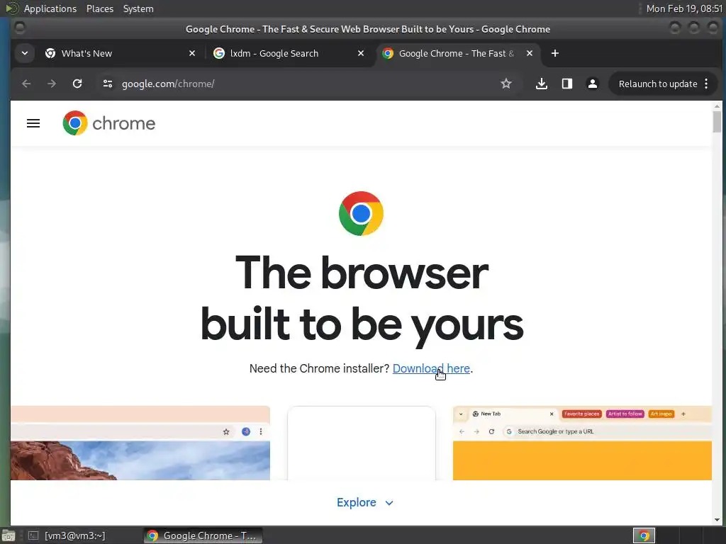Screen dimensions: 726x544
Task: Close the Google Chrome - The Fast tab
Action: point(529,53)
